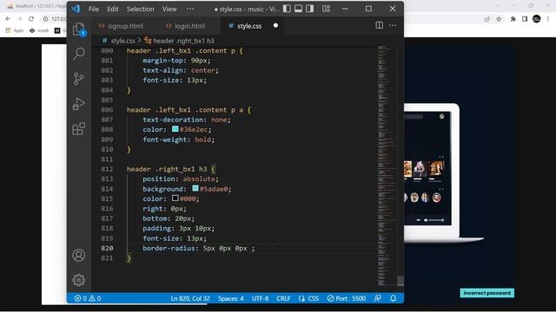Click the #36e2ec color swatch
Screen dimensions: 556x312
[175, 129]
